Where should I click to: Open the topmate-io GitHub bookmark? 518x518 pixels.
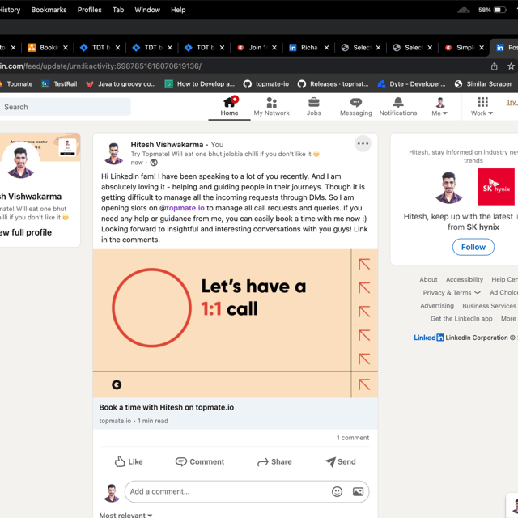pos(266,84)
